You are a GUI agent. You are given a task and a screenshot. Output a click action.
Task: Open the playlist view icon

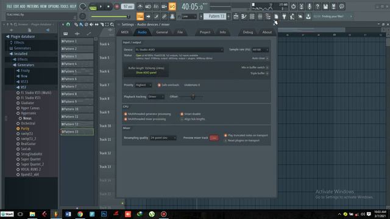(x=236, y=16)
